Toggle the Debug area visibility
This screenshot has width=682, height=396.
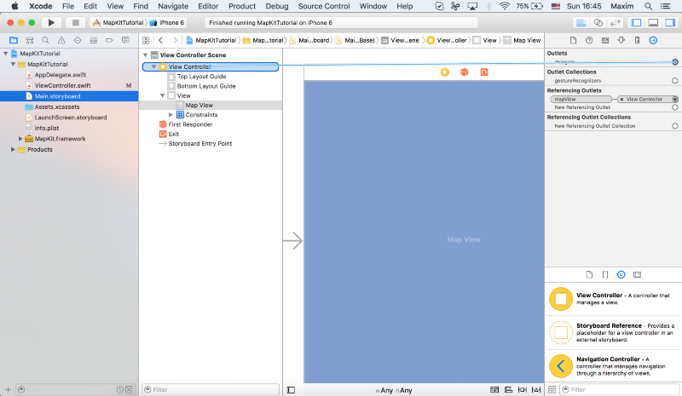[x=653, y=23]
